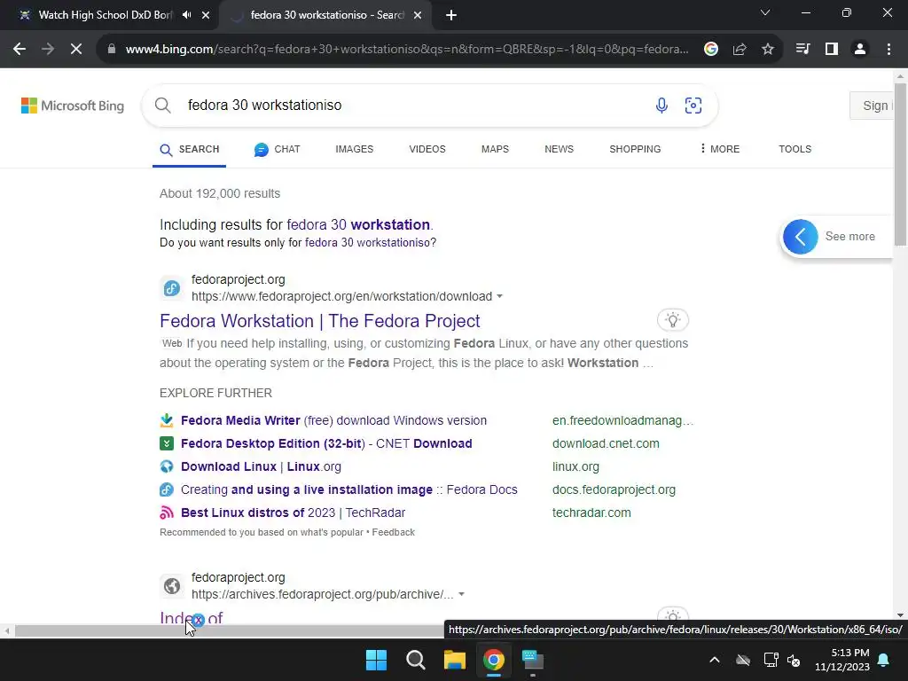Search only for fedora 30 workstationiso
The image size is (908, 681).
pos(368,243)
